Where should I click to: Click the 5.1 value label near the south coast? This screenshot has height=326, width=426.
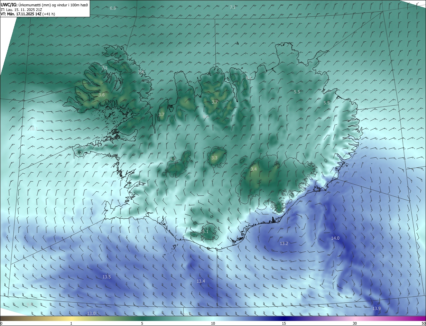click(x=205, y=232)
